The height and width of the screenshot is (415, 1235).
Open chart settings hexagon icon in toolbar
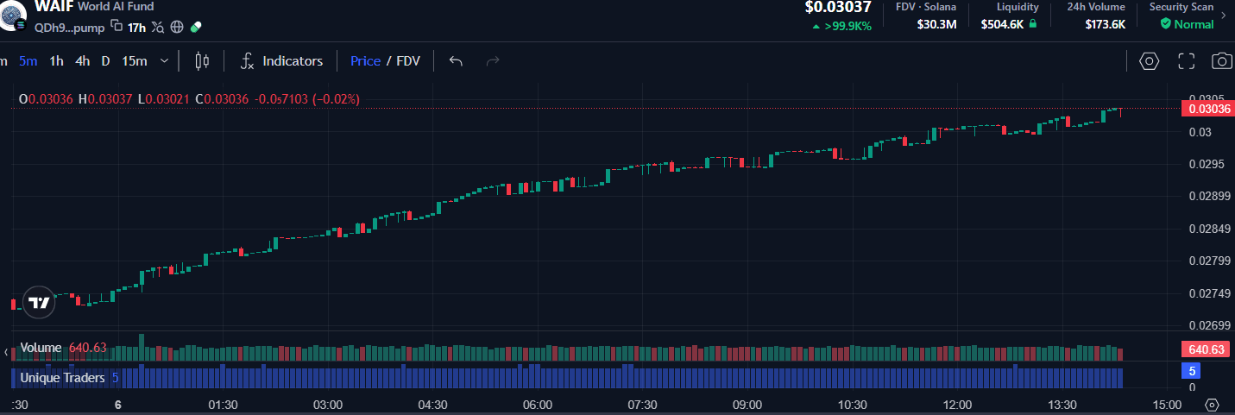1149,60
